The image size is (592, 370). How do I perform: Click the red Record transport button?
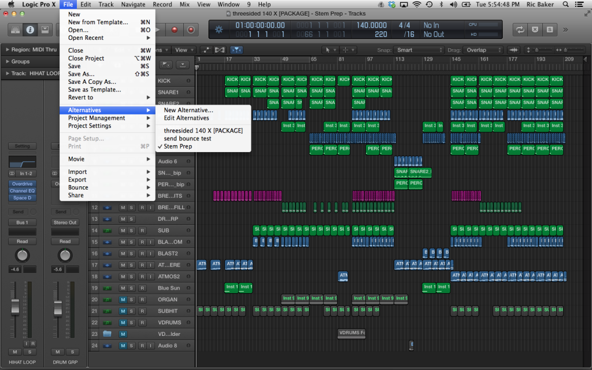pos(175,30)
